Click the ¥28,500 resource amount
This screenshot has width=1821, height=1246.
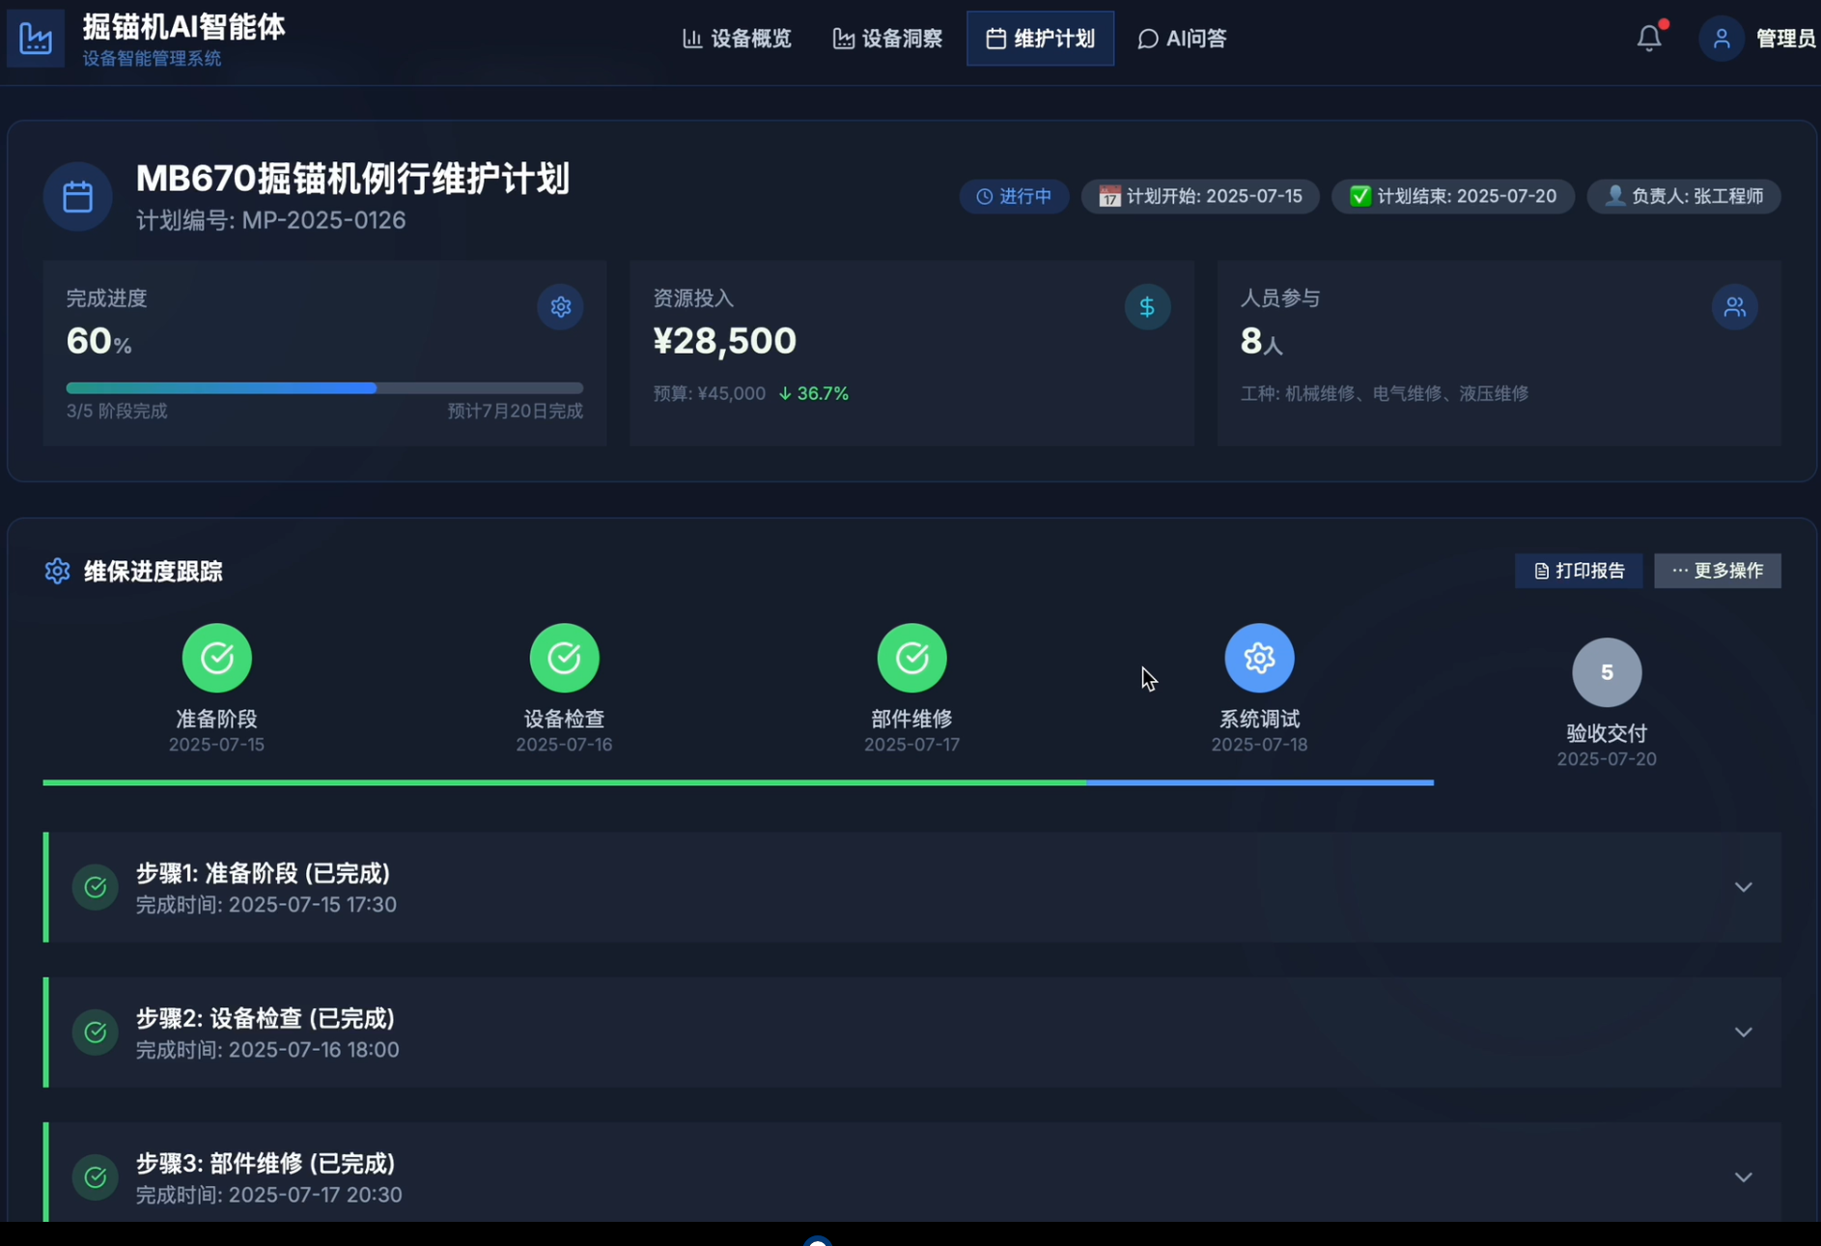click(725, 340)
